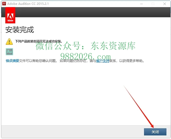Screen dimensions: 171x139
Task: Click the green 微信公众号：东东资源库 watermark
Action: 85,46
